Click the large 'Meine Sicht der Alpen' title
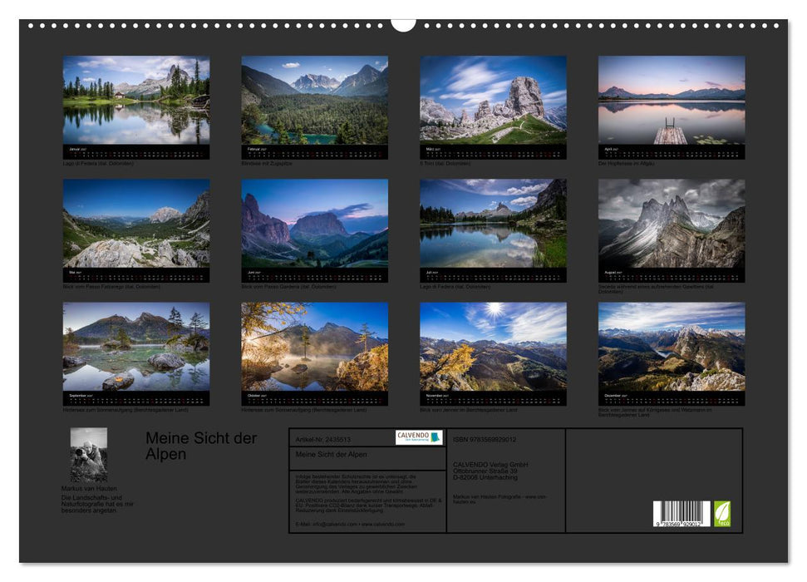Image resolution: width=807 pixels, height=582 pixels. pos(201,446)
